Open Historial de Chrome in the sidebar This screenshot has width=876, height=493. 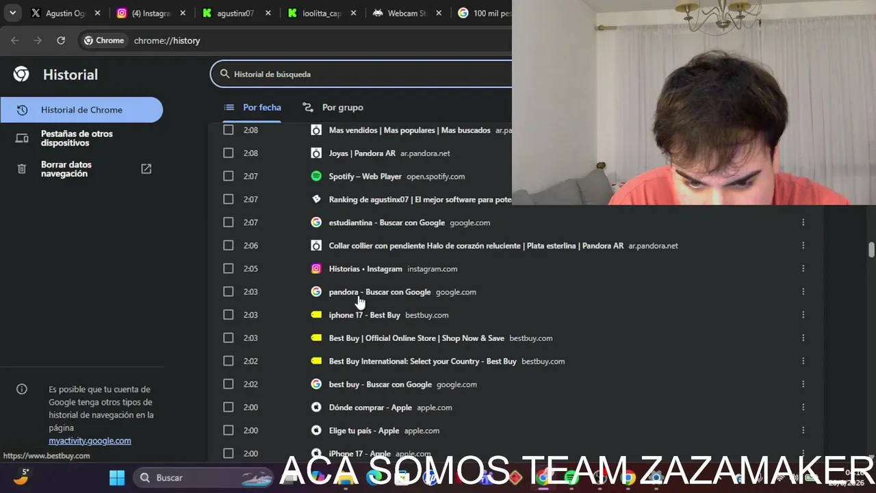coord(81,110)
